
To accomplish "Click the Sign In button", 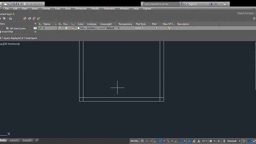I will [x=191, y=4].
